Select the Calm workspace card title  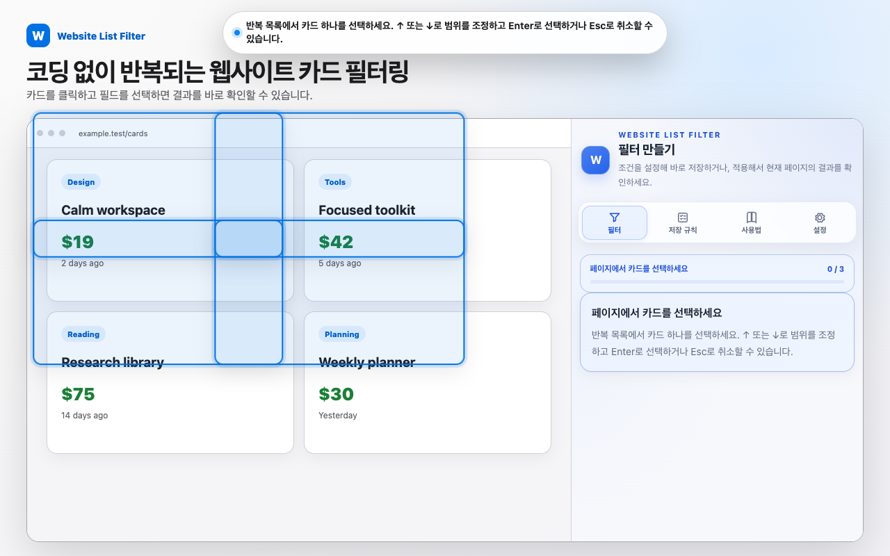113,210
